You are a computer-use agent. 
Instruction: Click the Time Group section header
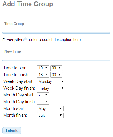click(x=13, y=24)
